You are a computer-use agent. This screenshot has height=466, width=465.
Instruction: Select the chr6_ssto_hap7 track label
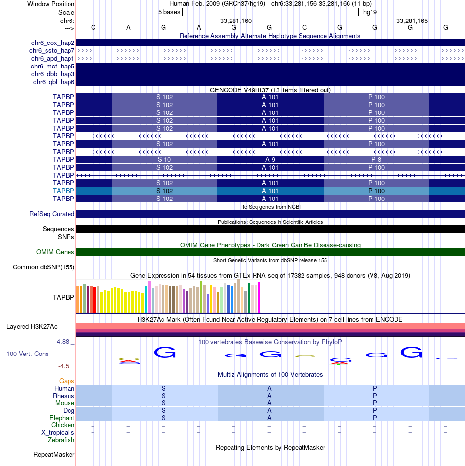(x=52, y=50)
